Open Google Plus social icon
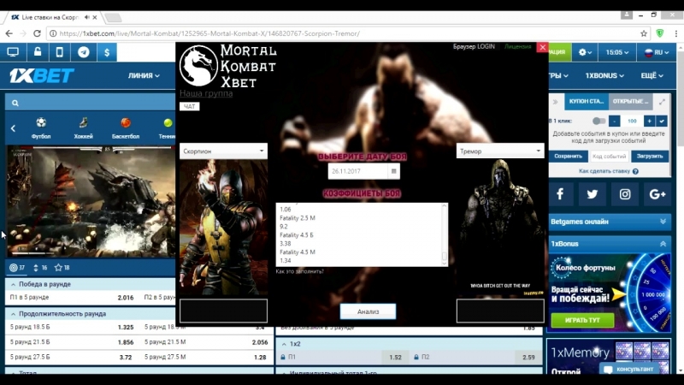684x385 pixels. (657, 194)
